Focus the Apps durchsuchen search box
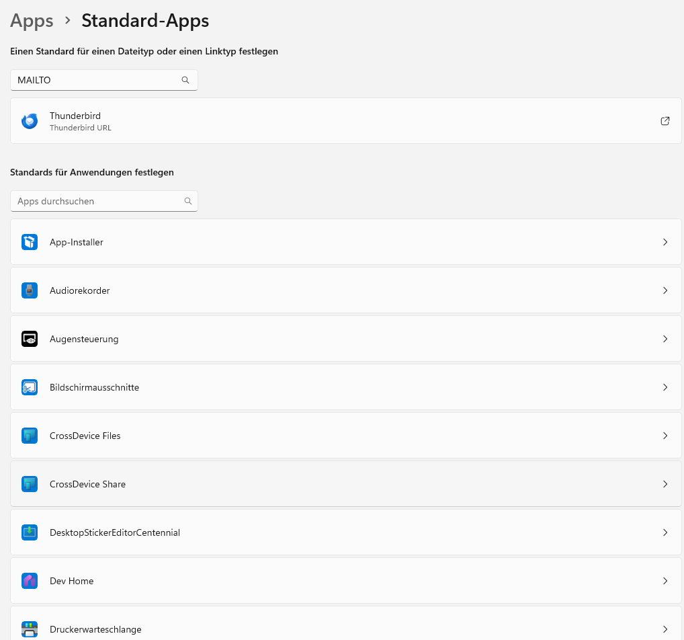The width and height of the screenshot is (684, 640). point(94,201)
